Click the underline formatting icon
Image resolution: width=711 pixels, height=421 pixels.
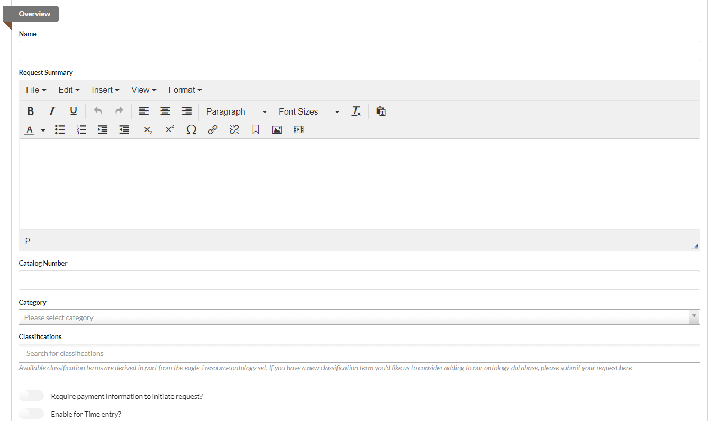click(x=74, y=111)
